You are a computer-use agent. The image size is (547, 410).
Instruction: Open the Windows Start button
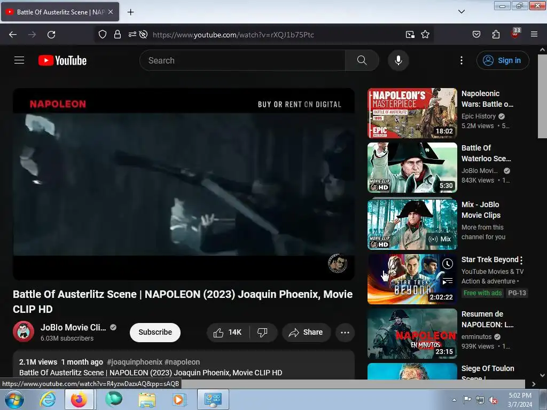[14, 399]
